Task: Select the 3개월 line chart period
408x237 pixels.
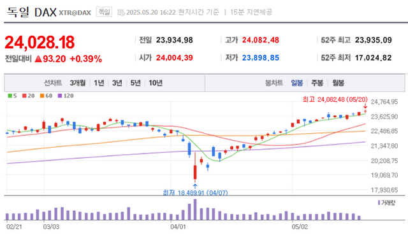Action: click(78, 83)
